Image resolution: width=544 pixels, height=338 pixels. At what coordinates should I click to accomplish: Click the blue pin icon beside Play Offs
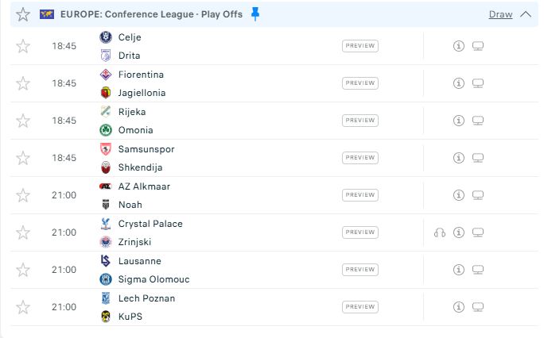tap(255, 14)
